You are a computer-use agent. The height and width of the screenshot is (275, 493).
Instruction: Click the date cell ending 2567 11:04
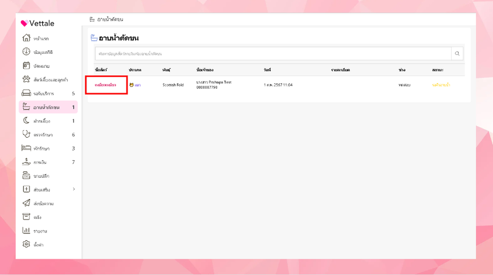(x=278, y=85)
